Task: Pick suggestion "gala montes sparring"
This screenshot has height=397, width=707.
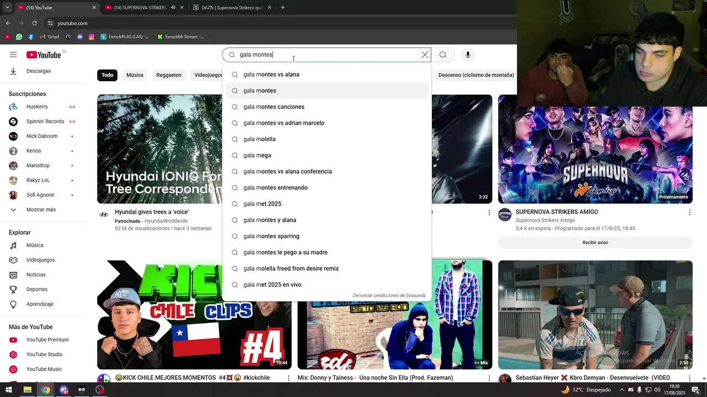Action: [x=327, y=236]
